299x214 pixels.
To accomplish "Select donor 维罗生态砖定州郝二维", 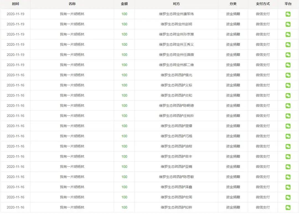I will pyautogui.click(x=176, y=65).
